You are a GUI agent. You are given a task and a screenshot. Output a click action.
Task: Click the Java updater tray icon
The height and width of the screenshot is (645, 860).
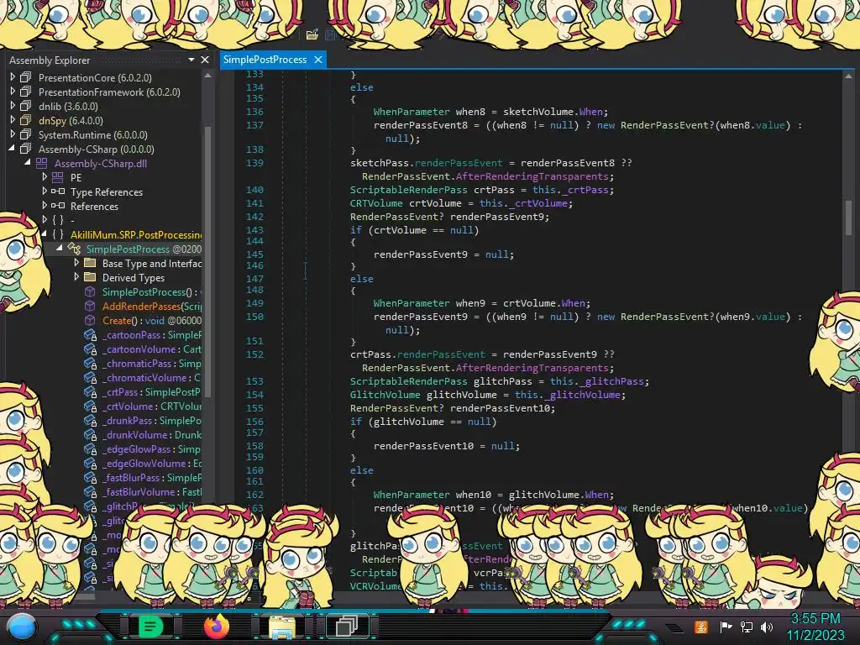click(x=700, y=627)
